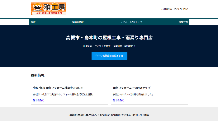Click the blue 今すぐ無料診断を依頼する button
Image resolution: width=218 pixels, height=121 pixels.
click(109, 56)
